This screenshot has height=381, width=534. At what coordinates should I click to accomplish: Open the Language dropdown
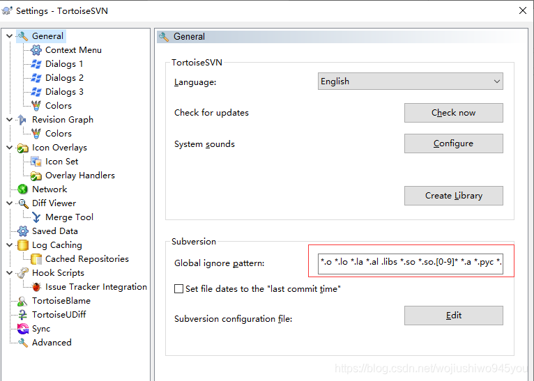click(411, 81)
